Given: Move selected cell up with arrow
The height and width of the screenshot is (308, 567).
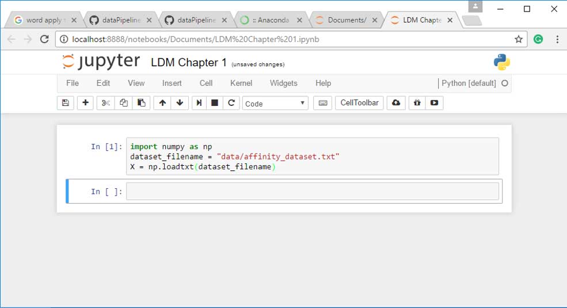Looking at the screenshot, I should click(162, 103).
